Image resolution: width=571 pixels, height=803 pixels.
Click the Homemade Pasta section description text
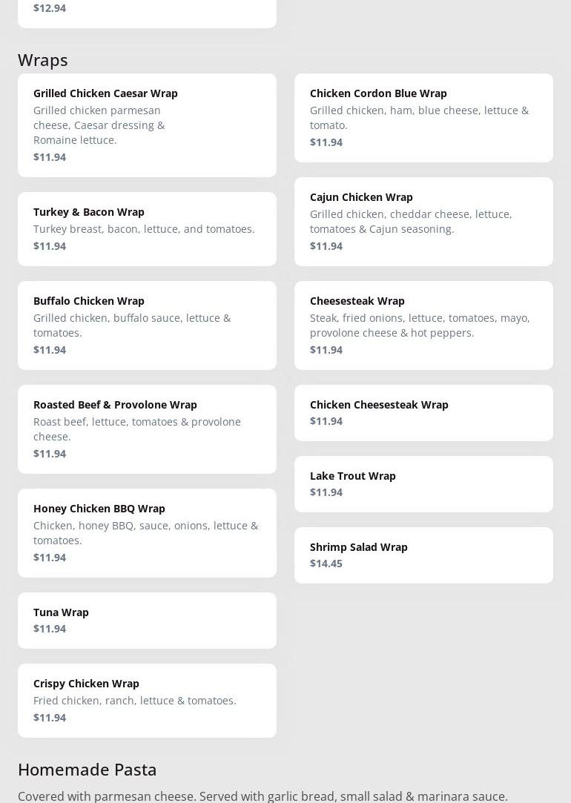click(x=263, y=796)
